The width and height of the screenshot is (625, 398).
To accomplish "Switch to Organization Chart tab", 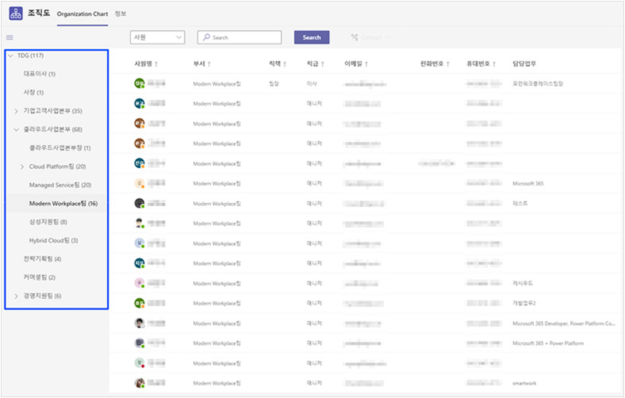I will [x=82, y=14].
